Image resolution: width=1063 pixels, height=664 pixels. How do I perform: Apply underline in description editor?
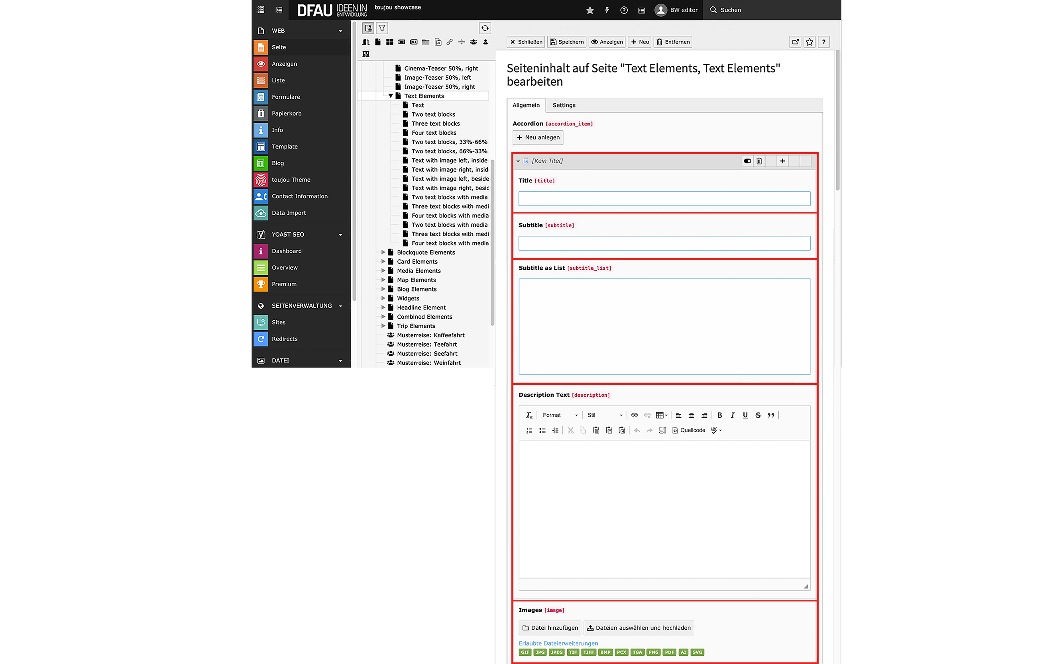[x=745, y=415]
